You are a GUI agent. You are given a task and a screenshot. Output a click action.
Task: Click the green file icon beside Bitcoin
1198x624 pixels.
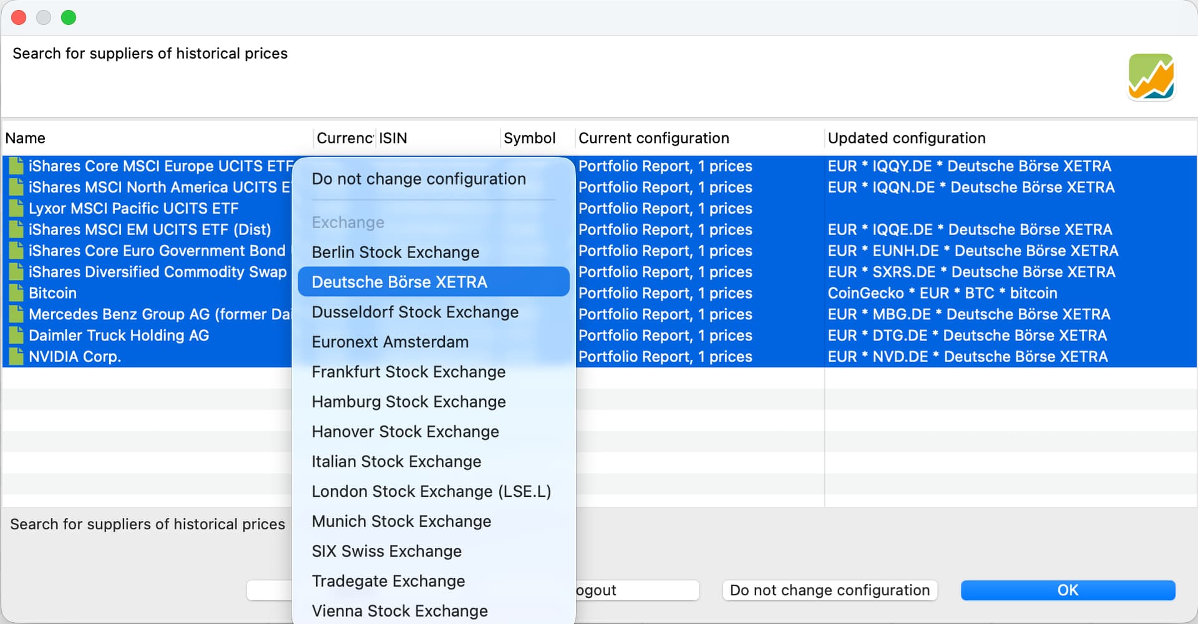click(x=17, y=293)
